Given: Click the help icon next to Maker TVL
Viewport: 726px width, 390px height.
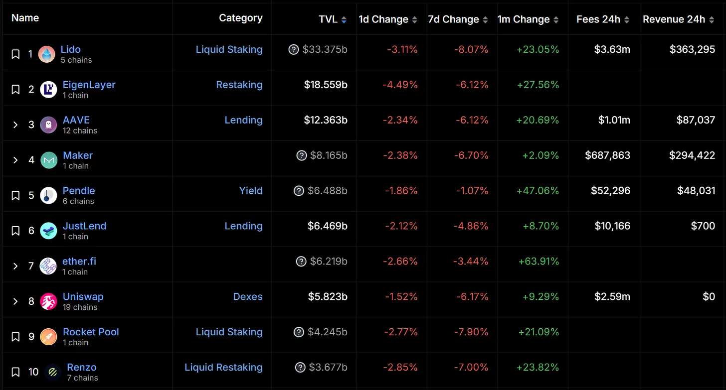Looking at the screenshot, I should pyautogui.click(x=301, y=155).
